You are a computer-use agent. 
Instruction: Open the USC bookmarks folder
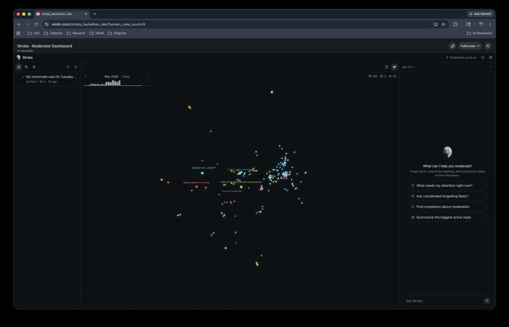click(33, 33)
